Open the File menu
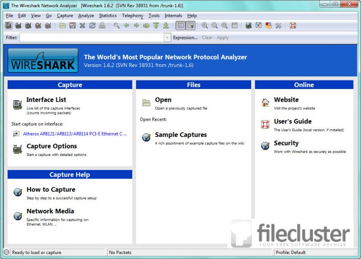 click(9, 16)
